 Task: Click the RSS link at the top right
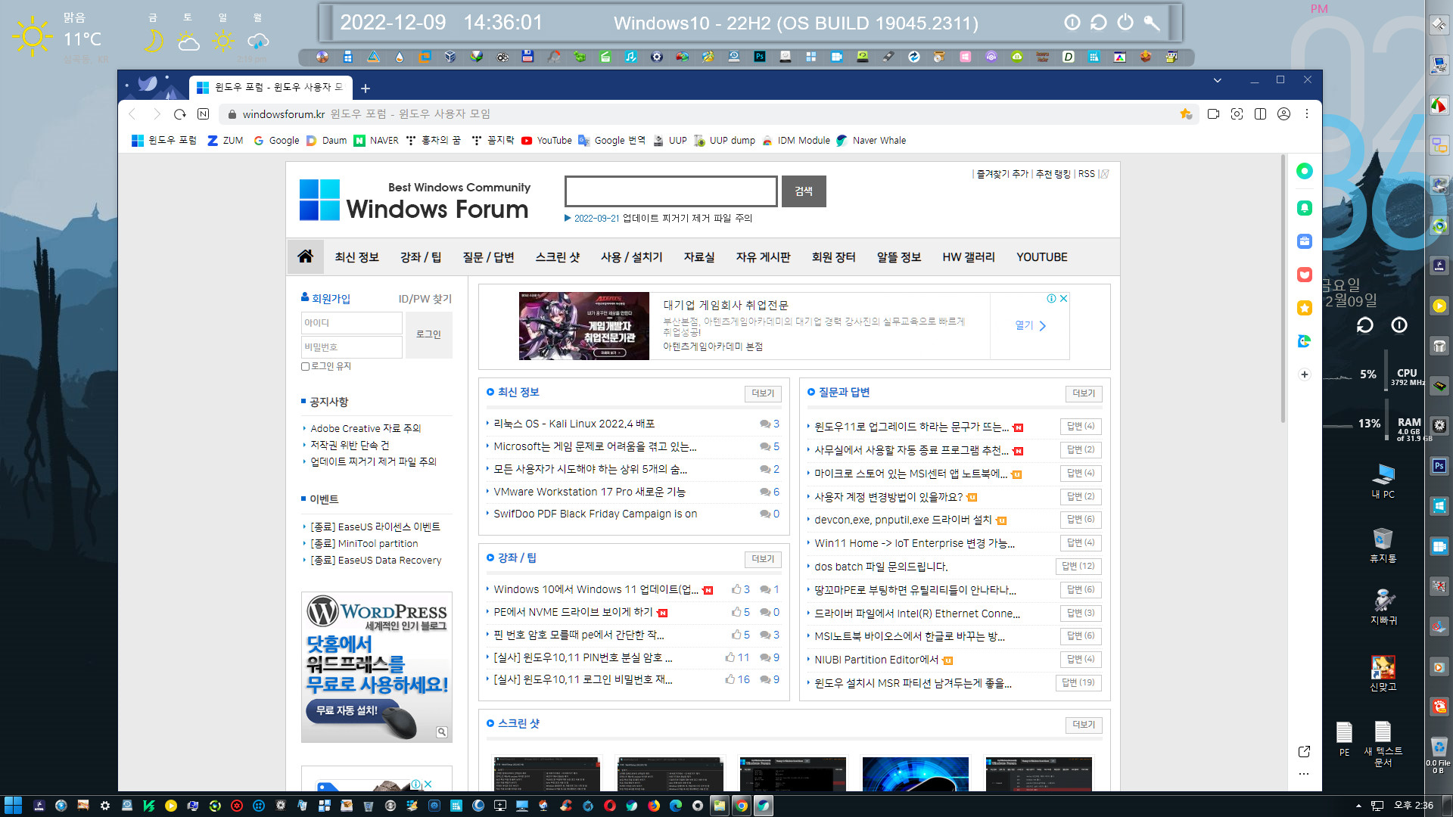point(1086,174)
